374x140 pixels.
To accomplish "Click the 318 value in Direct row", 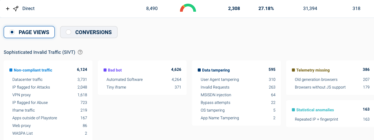I will 356,9.
